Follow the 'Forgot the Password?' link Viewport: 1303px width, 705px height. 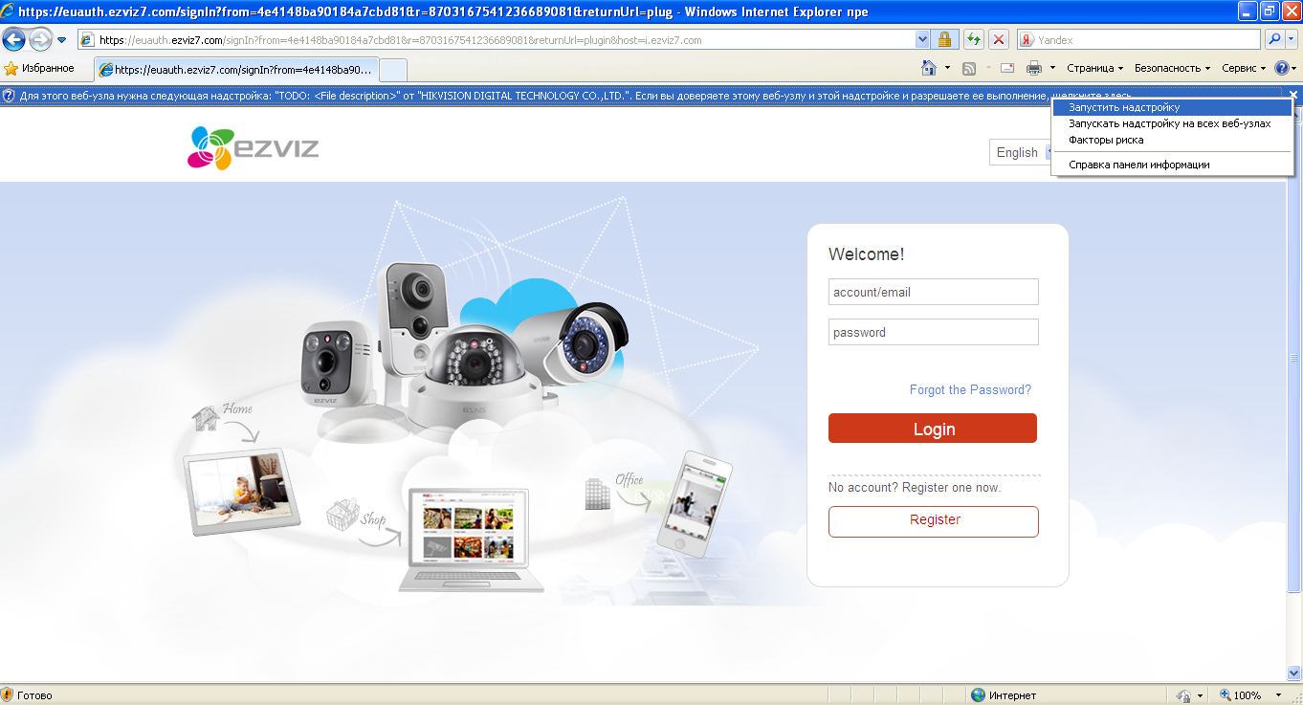[970, 390]
